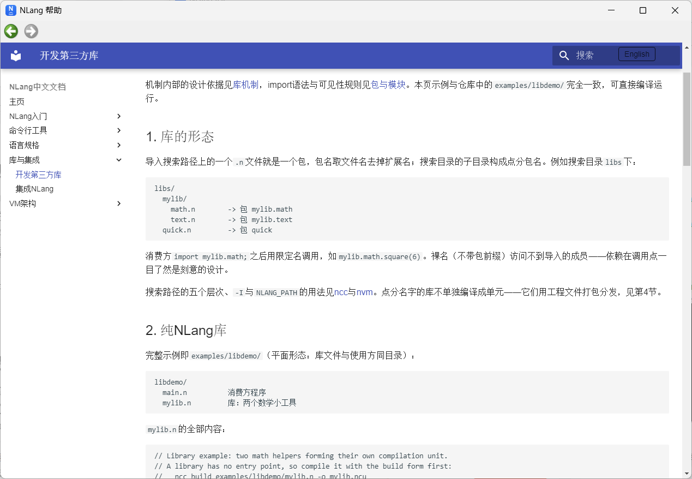Open 主页 in the sidebar
Image resolution: width=692 pixels, height=479 pixels.
pos(17,101)
